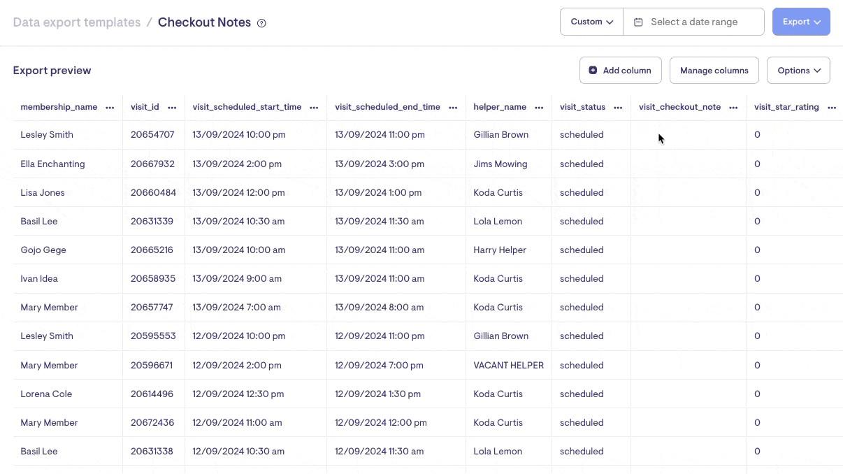The width and height of the screenshot is (843, 474).
Task: Select the Lorena Cole membership cell
Action: (x=46, y=394)
